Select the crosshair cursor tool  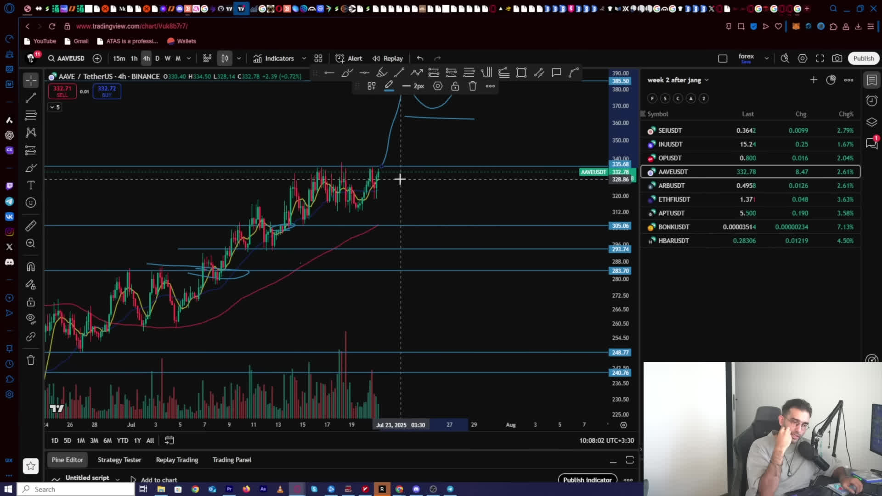click(x=31, y=80)
